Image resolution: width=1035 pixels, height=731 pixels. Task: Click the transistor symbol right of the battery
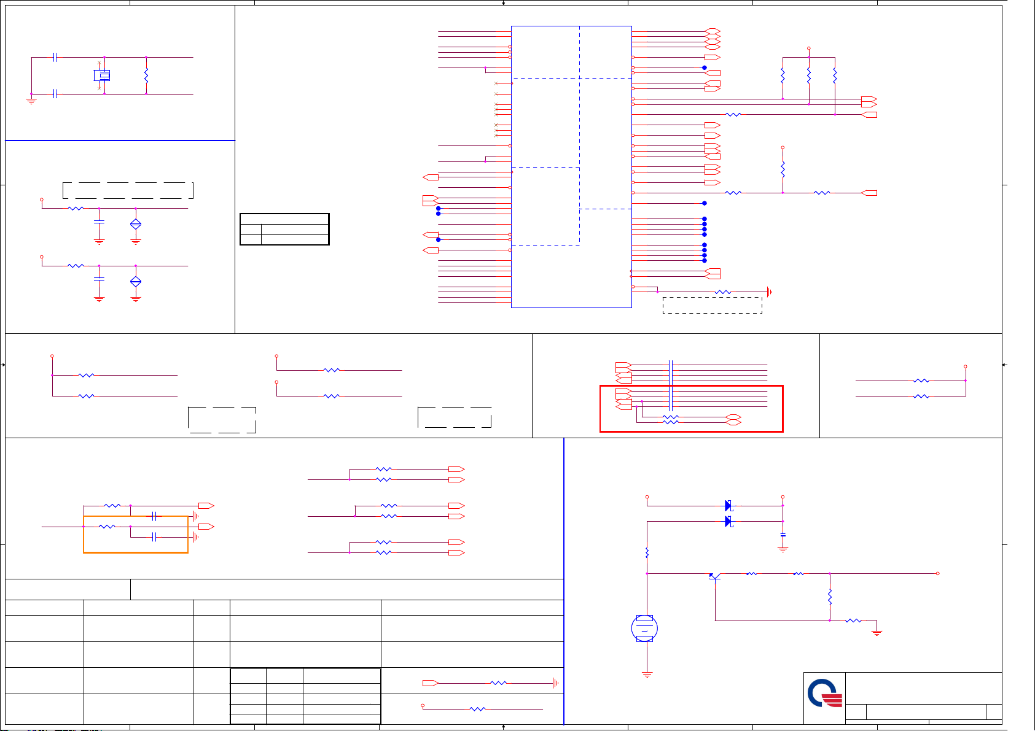pyautogui.click(x=714, y=576)
